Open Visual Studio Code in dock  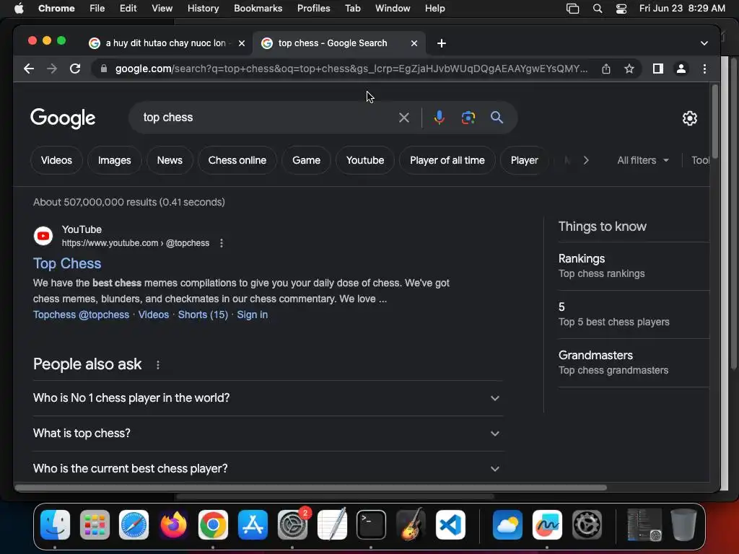(x=450, y=524)
